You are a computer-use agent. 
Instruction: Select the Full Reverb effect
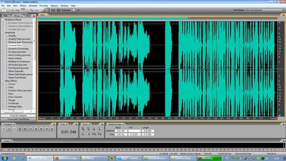(x=13, y=103)
